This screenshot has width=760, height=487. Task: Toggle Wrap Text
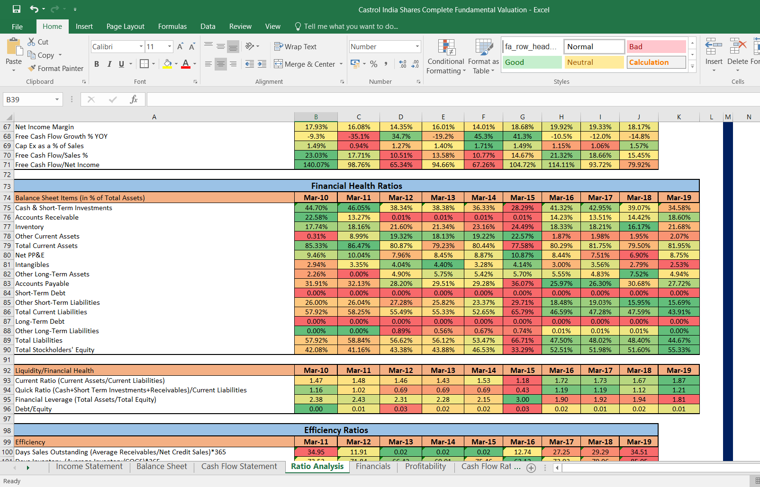click(x=295, y=46)
